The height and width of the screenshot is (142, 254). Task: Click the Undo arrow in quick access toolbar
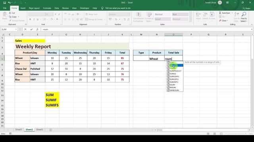pyautogui.click(x=9, y=3)
